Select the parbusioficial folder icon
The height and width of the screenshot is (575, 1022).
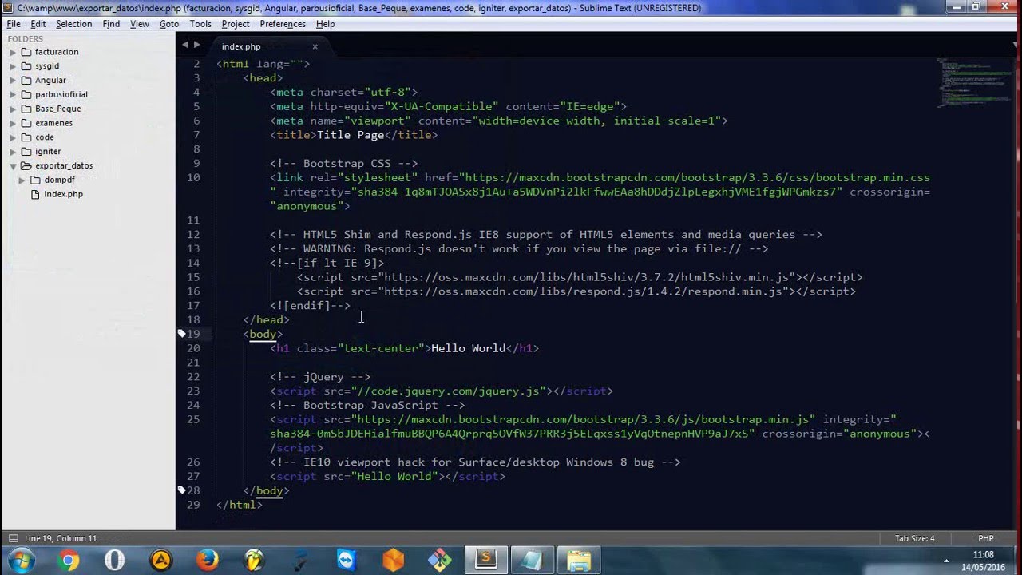[x=26, y=95]
